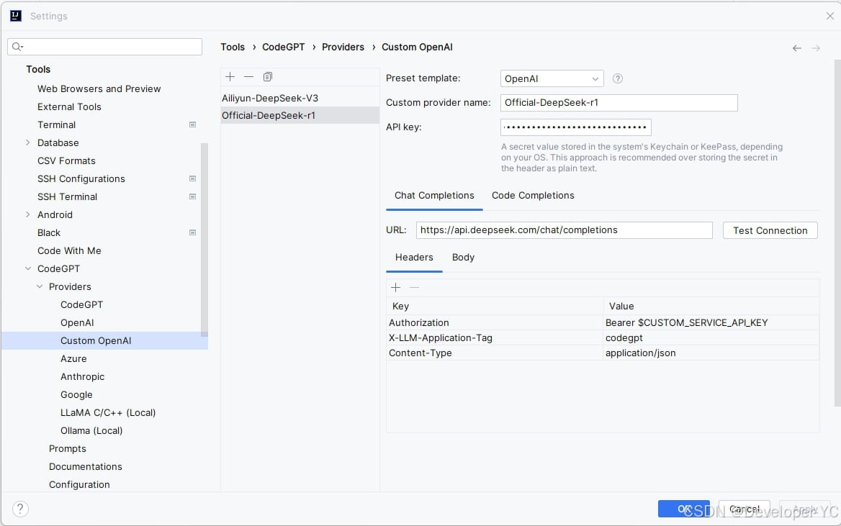Open the bottom-left help question mark
841x526 pixels.
[x=21, y=509]
